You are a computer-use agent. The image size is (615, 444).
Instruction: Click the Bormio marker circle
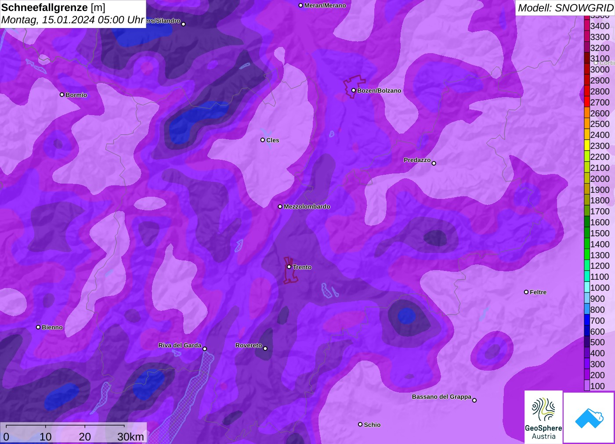pos(62,94)
